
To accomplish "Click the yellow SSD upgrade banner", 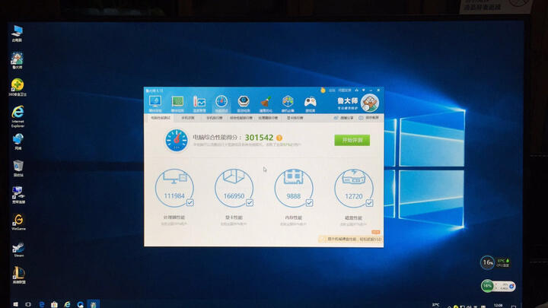I will (x=351, y=240).
